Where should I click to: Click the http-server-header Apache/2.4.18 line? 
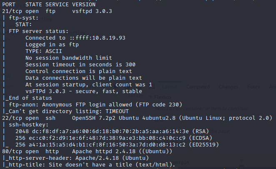(x=75, y=159)
